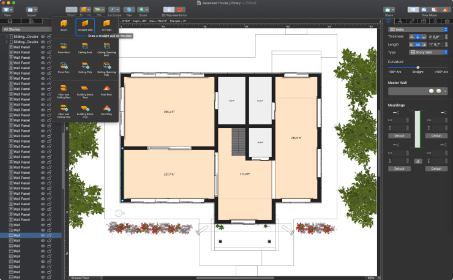The height and width of the screenshot is (280, 453).
Task: Select the Building Block Poly tool
Action: [x=85, y=110]
